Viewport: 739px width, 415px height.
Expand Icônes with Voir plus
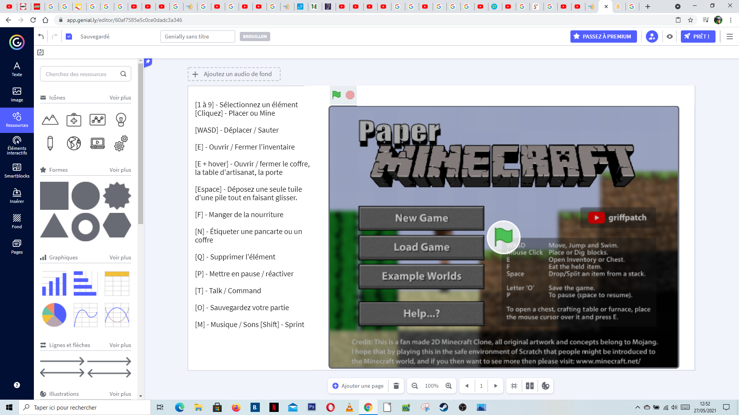pyautogui.click(x=120, y=98)
